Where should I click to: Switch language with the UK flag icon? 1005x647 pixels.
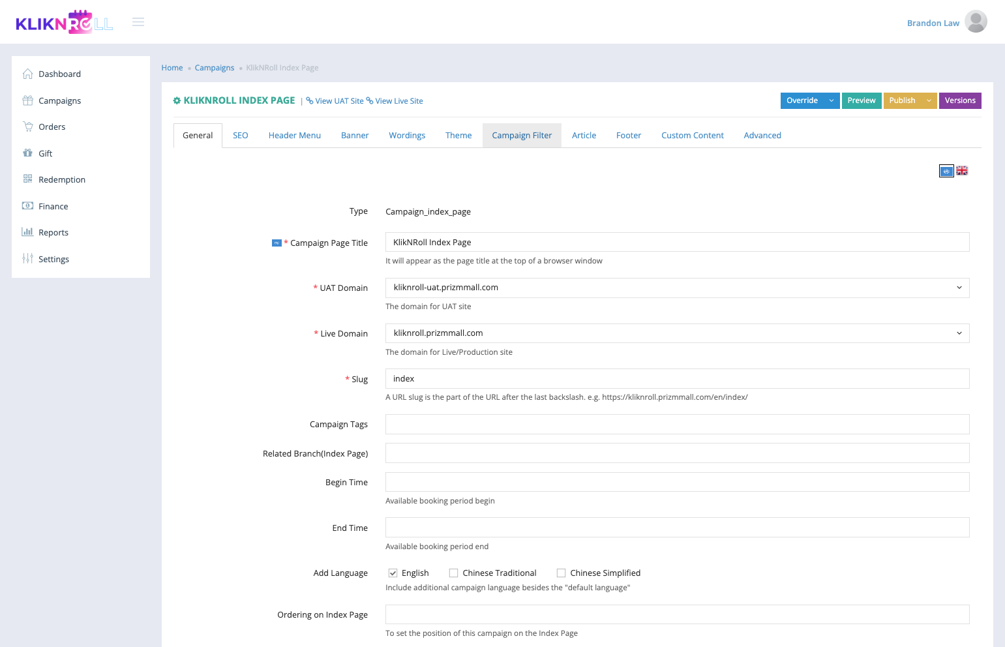pyautogui.click(x=962, y=171)
